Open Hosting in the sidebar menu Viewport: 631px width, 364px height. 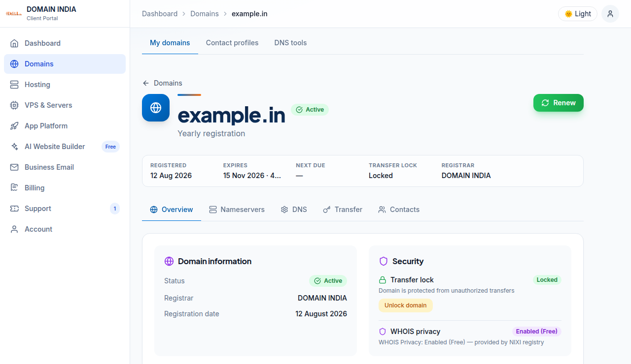coord(65,85)
